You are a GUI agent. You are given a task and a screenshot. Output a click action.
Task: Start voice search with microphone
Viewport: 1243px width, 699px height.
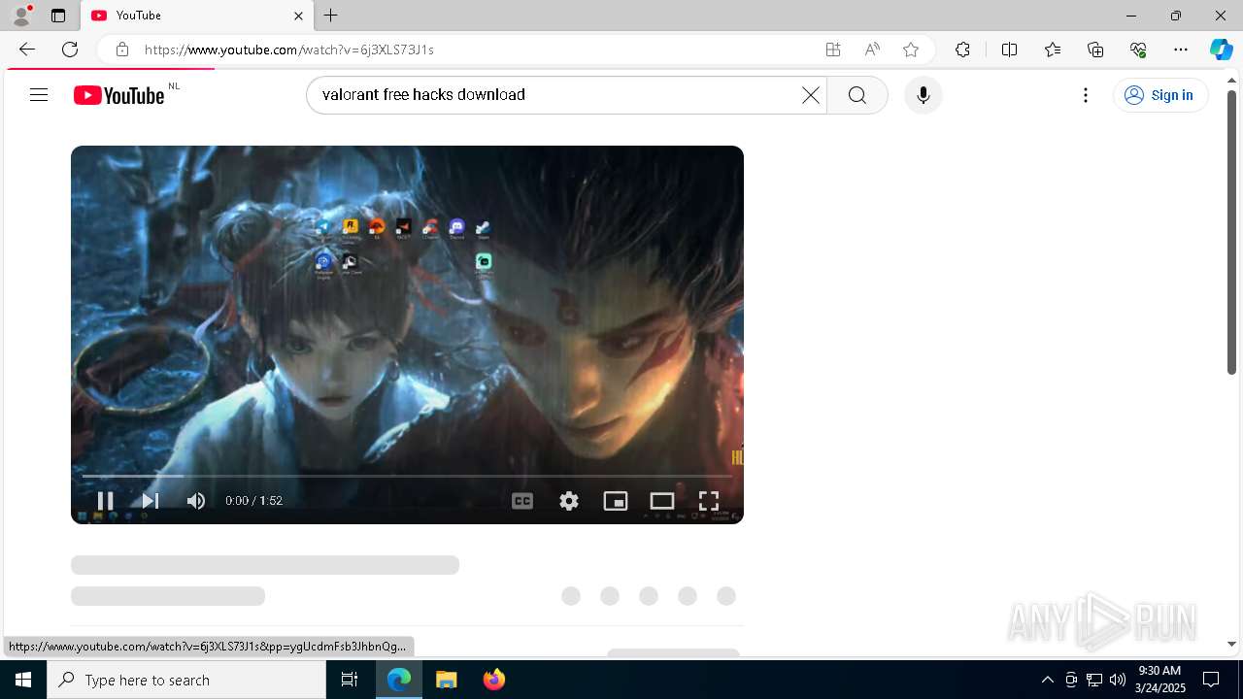coord(924,95)
